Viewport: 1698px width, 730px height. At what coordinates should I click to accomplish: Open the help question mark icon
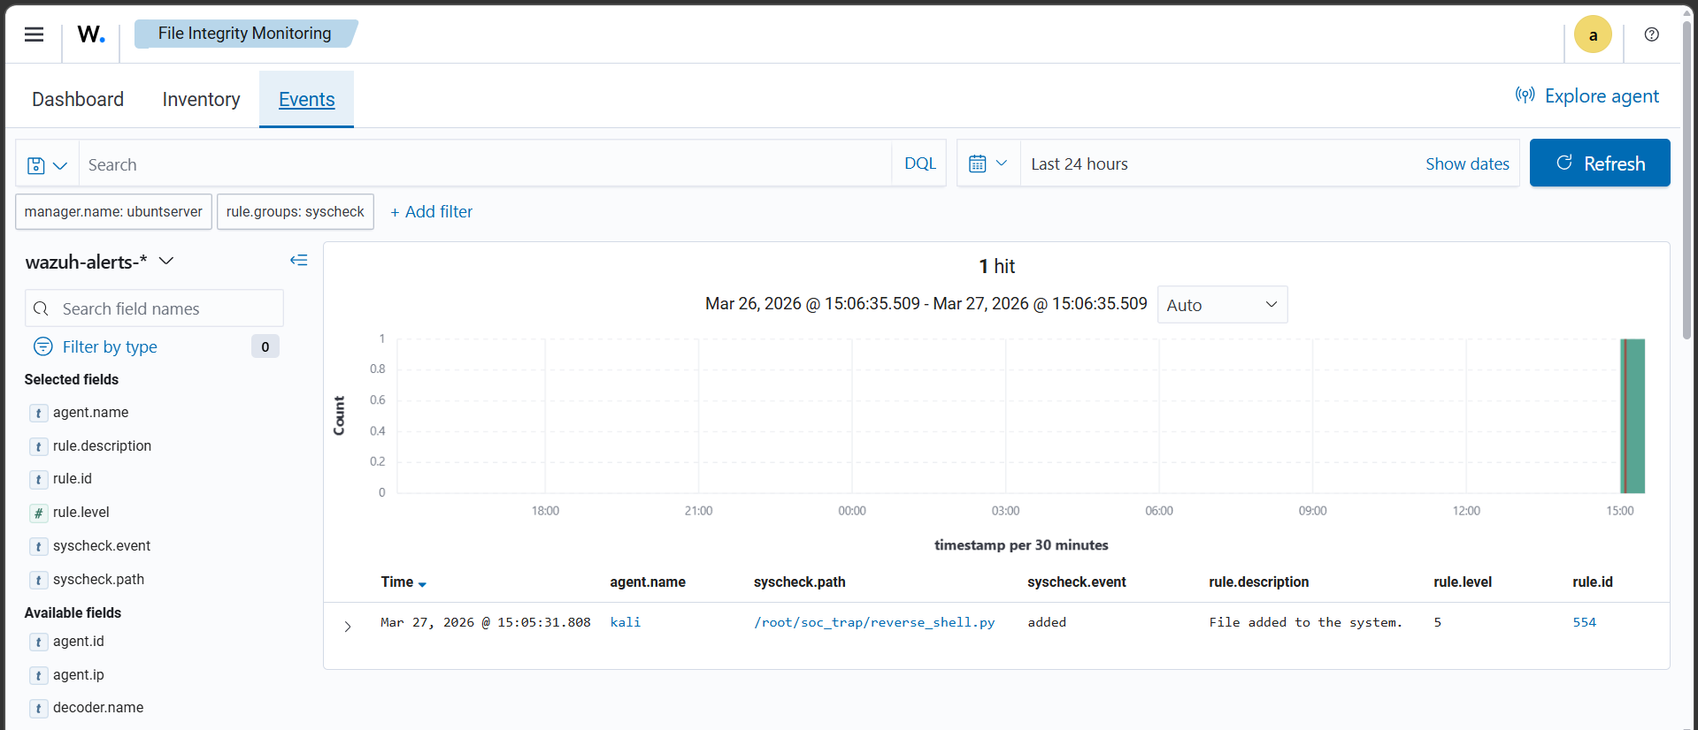point(1651,34)
